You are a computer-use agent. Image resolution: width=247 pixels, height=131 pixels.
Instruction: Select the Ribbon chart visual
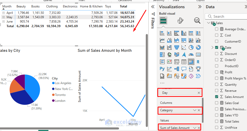(162, 47)
